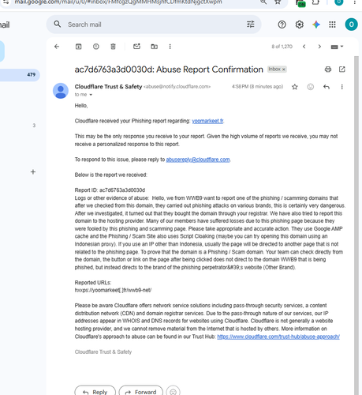Open browser extensions puzzle icon
The width and height of the screenshot is (362, 395).
315,2
